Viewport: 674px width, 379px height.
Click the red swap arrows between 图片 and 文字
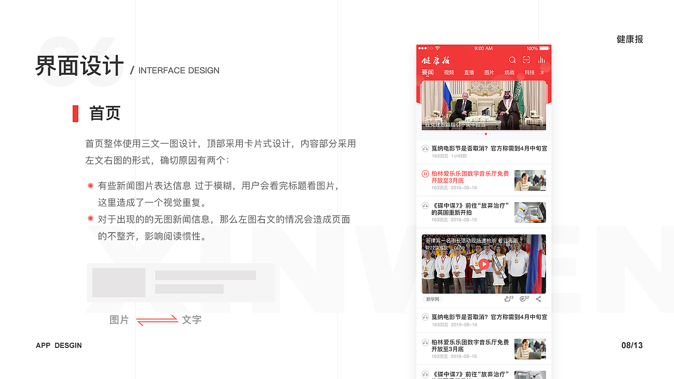pyautogui.click(x=157, y=320)
